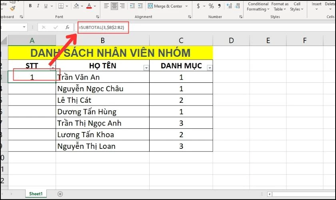Cancel formula entry with X

point(44,27)
